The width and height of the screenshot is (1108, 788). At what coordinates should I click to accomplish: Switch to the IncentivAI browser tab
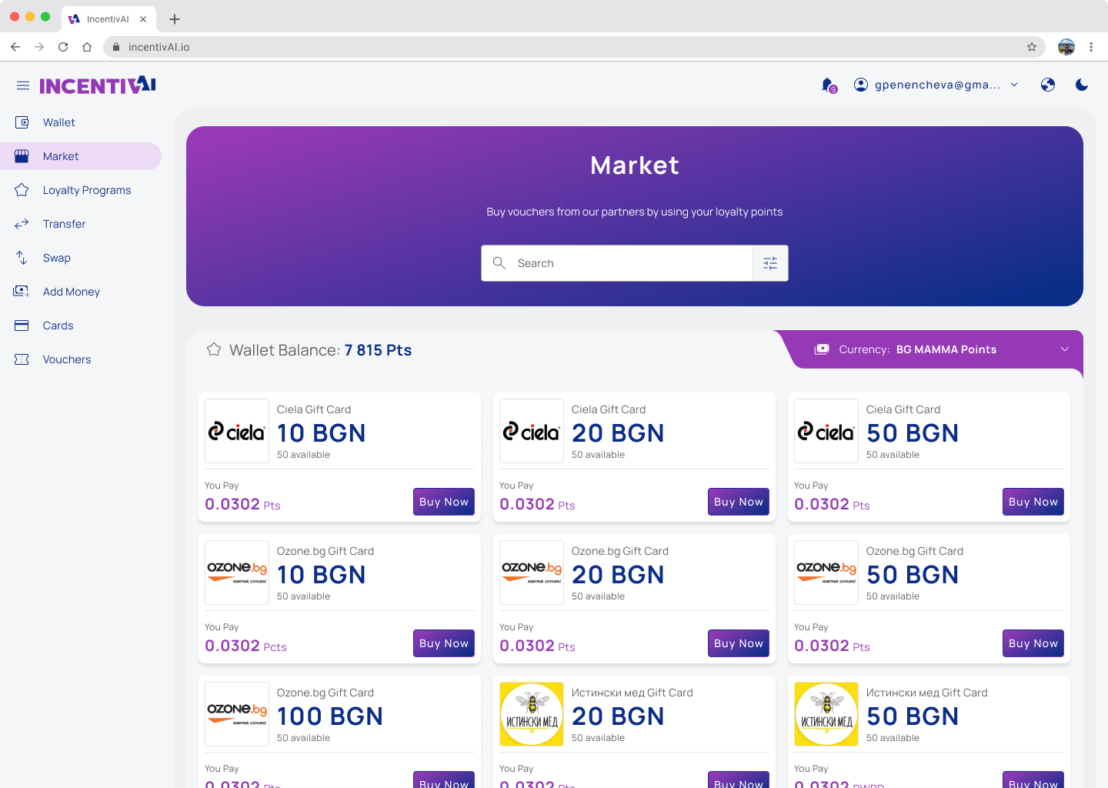click(108, 18)
